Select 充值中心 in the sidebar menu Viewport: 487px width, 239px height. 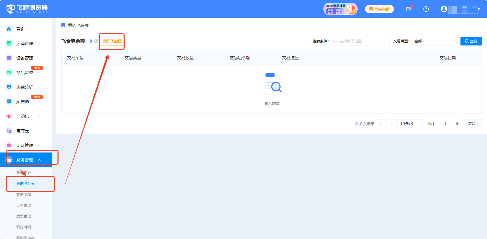click(23, 172)
